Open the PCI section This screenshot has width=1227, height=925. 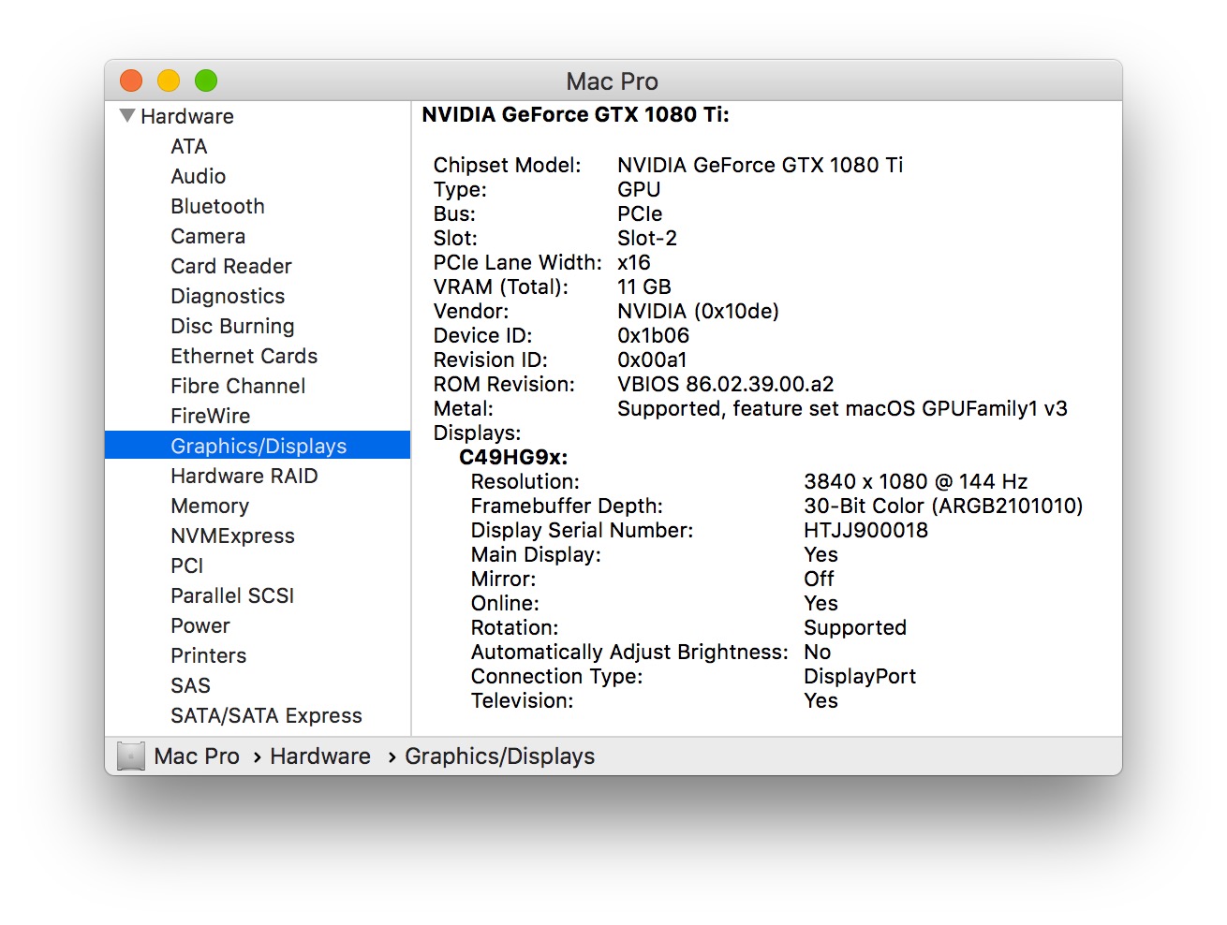(x=187, y=566)
